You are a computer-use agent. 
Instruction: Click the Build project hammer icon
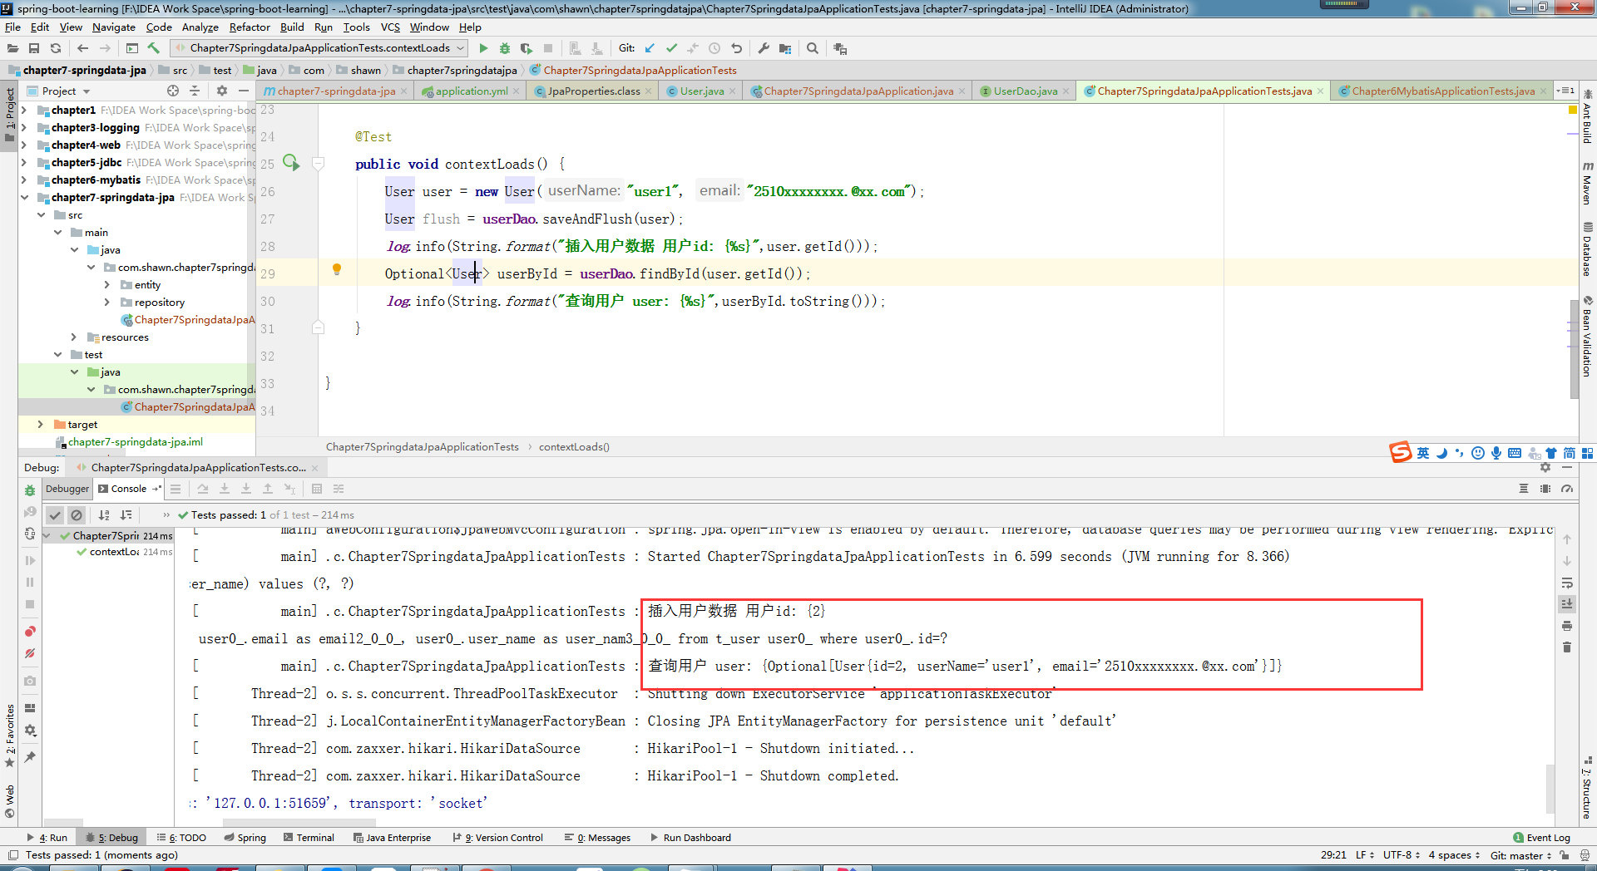click(154, 48)
